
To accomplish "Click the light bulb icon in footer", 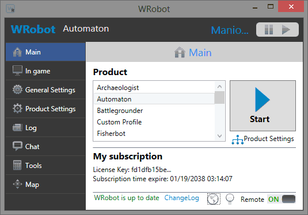I will click(x=230, y=199).
